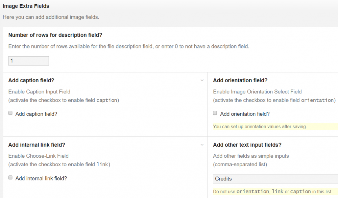338x198 pixels.
Task: Check the Add internal link field box
Action: 10,178
